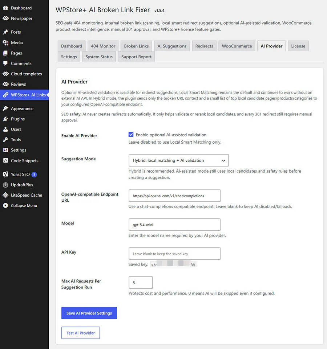The width and height of the screenshot is (327, 349).
Task: Click the Pages icon in sidebar
Action: pos(5,53)
